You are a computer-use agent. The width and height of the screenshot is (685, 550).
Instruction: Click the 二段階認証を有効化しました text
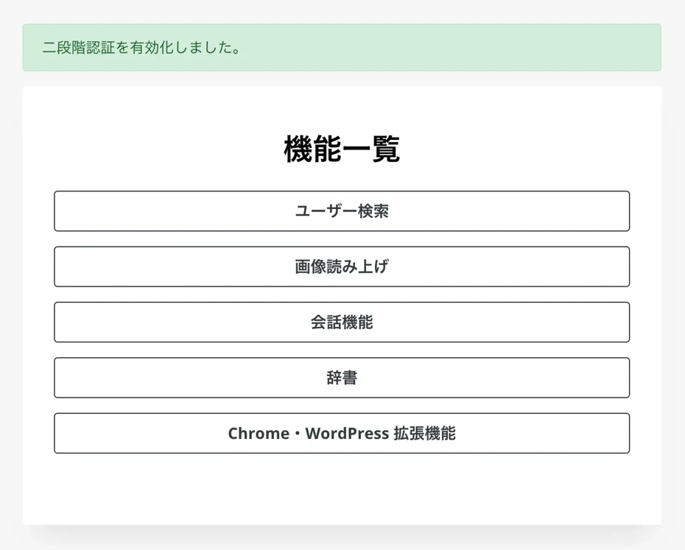(x=140, y=48)
